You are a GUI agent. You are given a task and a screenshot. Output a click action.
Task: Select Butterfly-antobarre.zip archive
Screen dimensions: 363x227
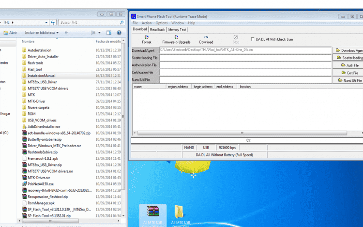click(x=45, y=139)
